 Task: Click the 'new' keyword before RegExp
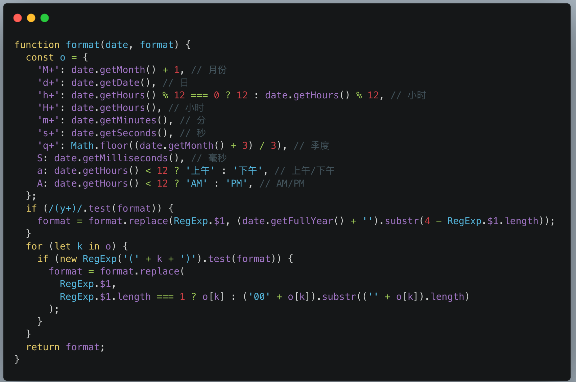[68, 259]
